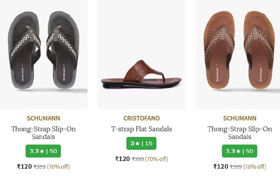The width and height of the screenshot is (280, 176).
Task: Click the SCHUMANN brand name below grey sandals
Action: click(x=43, y=118)
